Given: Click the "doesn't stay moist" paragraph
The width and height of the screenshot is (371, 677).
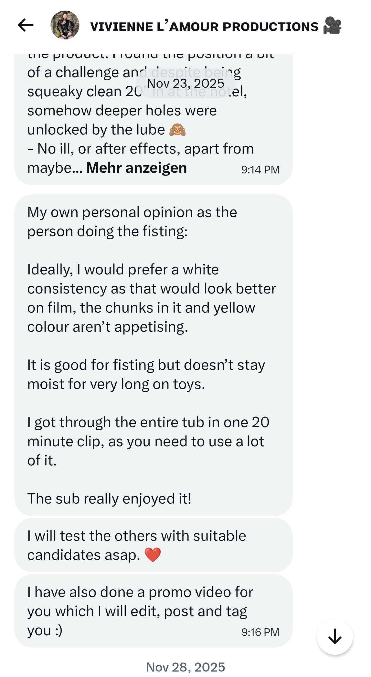Looking at the screenshot, I should [x=146, y=374].
